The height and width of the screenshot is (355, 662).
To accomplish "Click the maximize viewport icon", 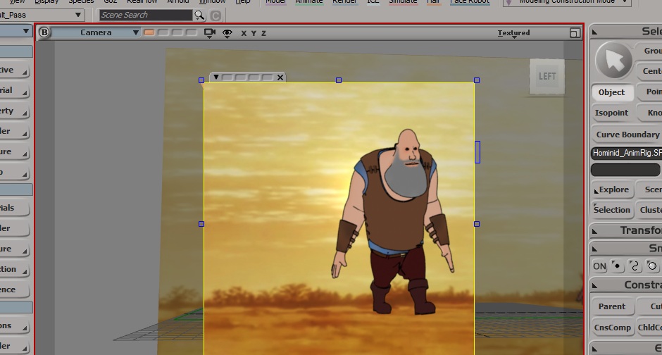I will pos(575,33).
